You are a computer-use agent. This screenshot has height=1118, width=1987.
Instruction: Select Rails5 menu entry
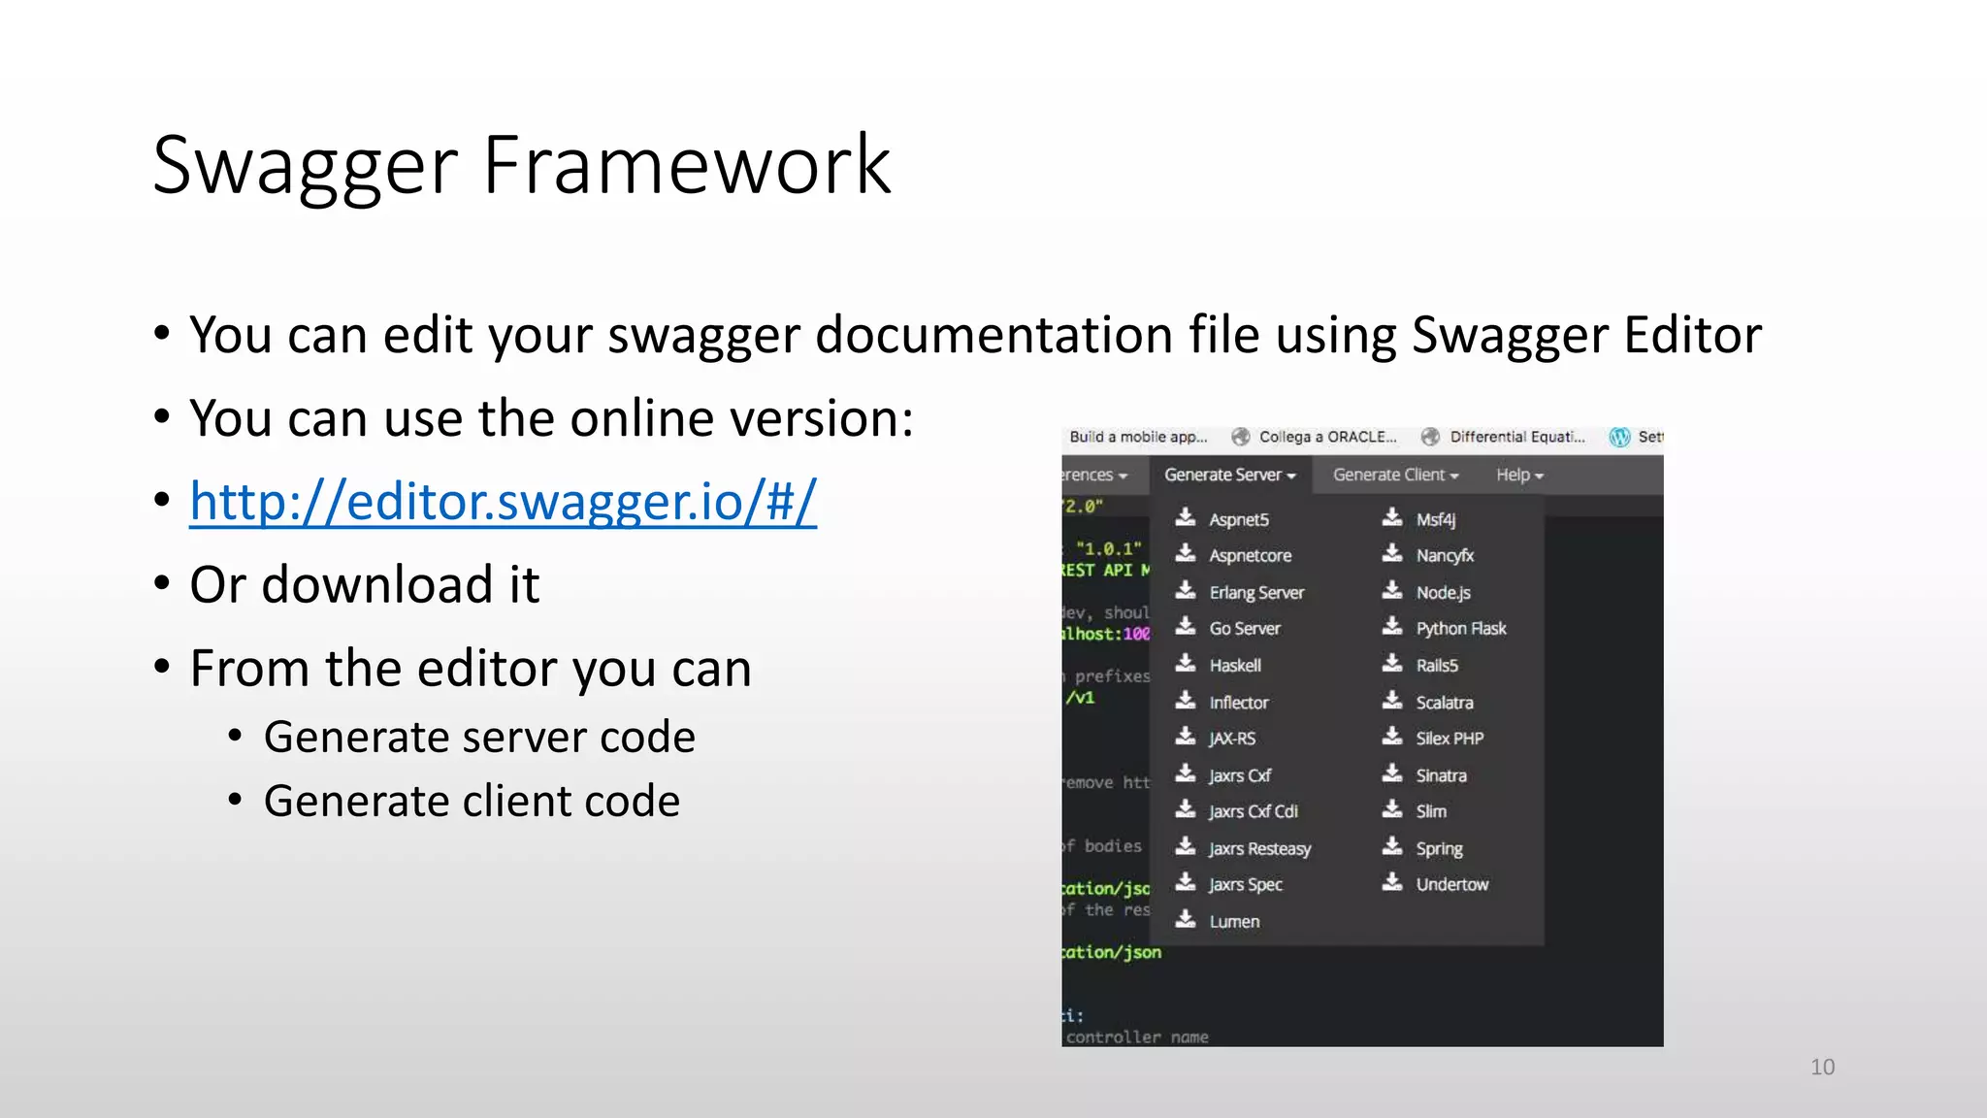click(x=1437, y=666)
